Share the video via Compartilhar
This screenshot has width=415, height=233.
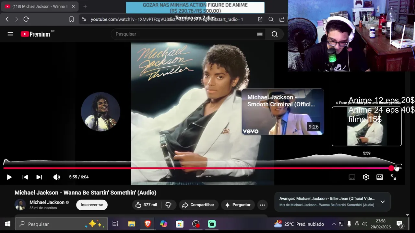pyautogui.click(x=198, y=205)
